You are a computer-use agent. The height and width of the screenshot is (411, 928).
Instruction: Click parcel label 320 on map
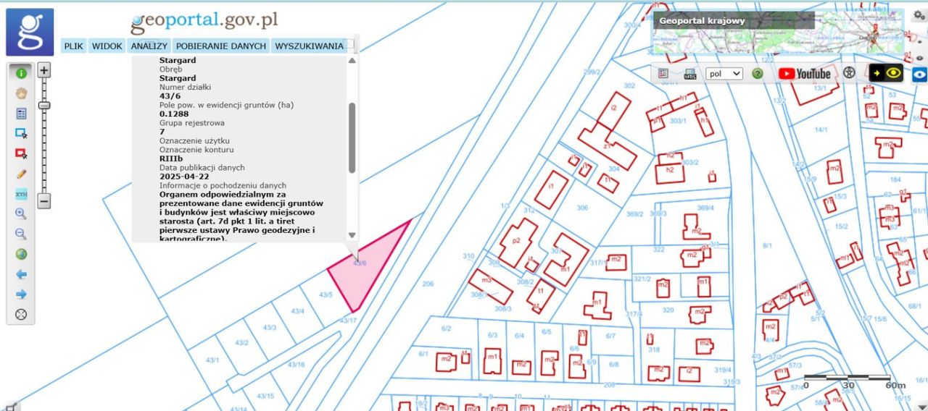pyautogui.click(x=668, y=310)
